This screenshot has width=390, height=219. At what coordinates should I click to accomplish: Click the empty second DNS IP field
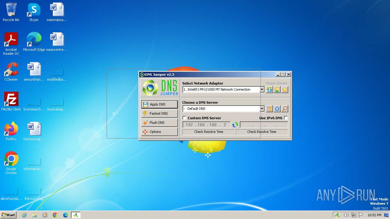[x=264, y=125]
